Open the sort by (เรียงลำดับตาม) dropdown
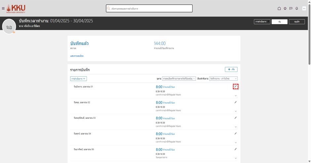 click(x=223, y=79)
